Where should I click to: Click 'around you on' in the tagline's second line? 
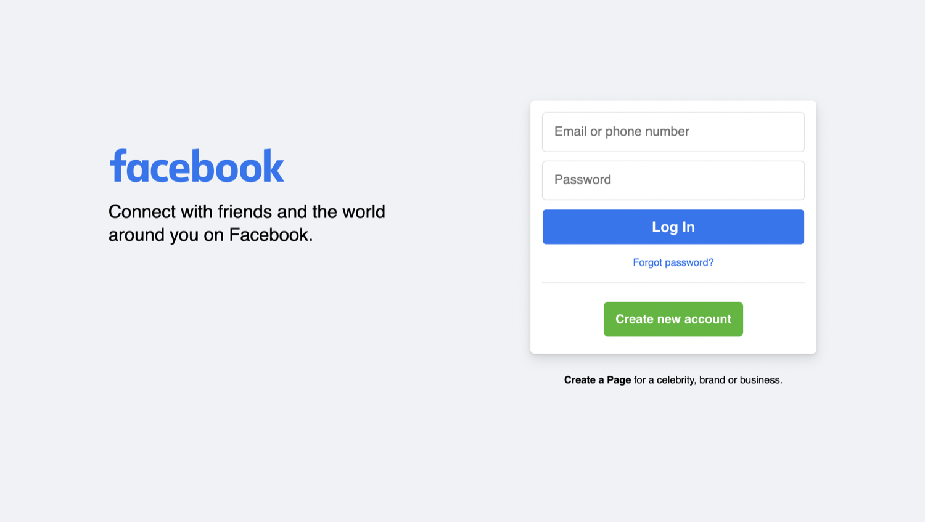point(165,235)
